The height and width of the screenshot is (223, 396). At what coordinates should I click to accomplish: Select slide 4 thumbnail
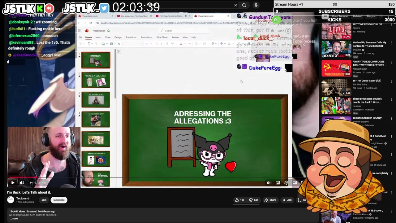click(96, 119)
